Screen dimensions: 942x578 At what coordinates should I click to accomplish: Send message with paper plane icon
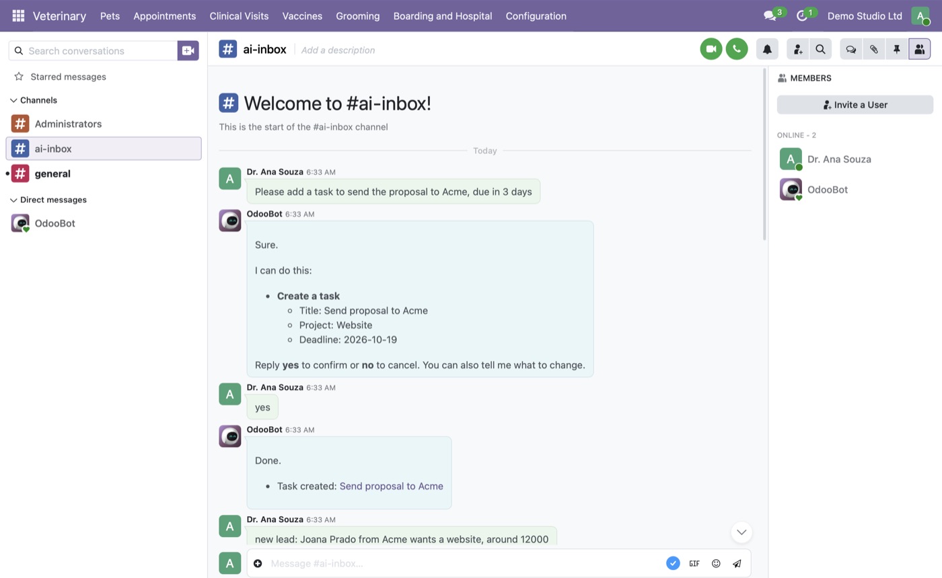click(x=737, y=564)
